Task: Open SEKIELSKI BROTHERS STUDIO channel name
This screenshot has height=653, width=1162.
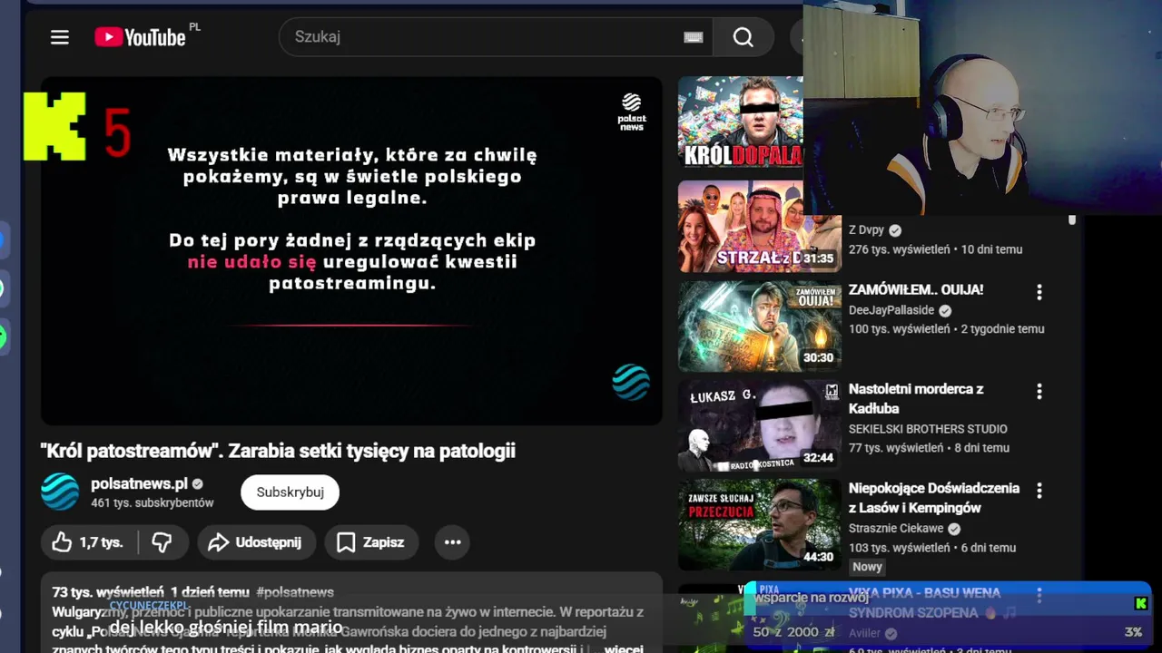Action: point(927,429)
